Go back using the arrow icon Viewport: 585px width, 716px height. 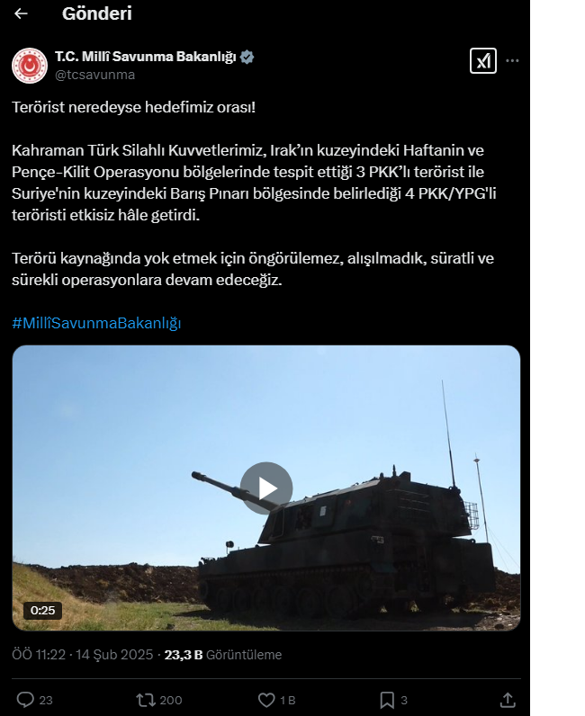pyautogui.click(x=21, y=13)
